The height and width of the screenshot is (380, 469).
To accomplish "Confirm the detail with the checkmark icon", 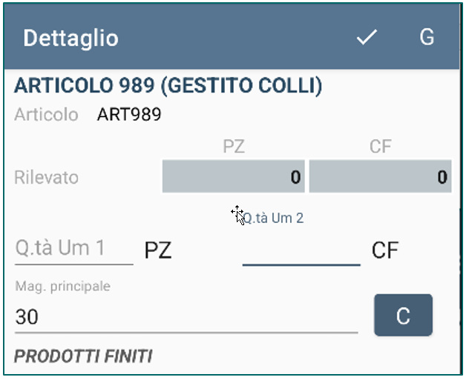I will [x=367, y=37].
